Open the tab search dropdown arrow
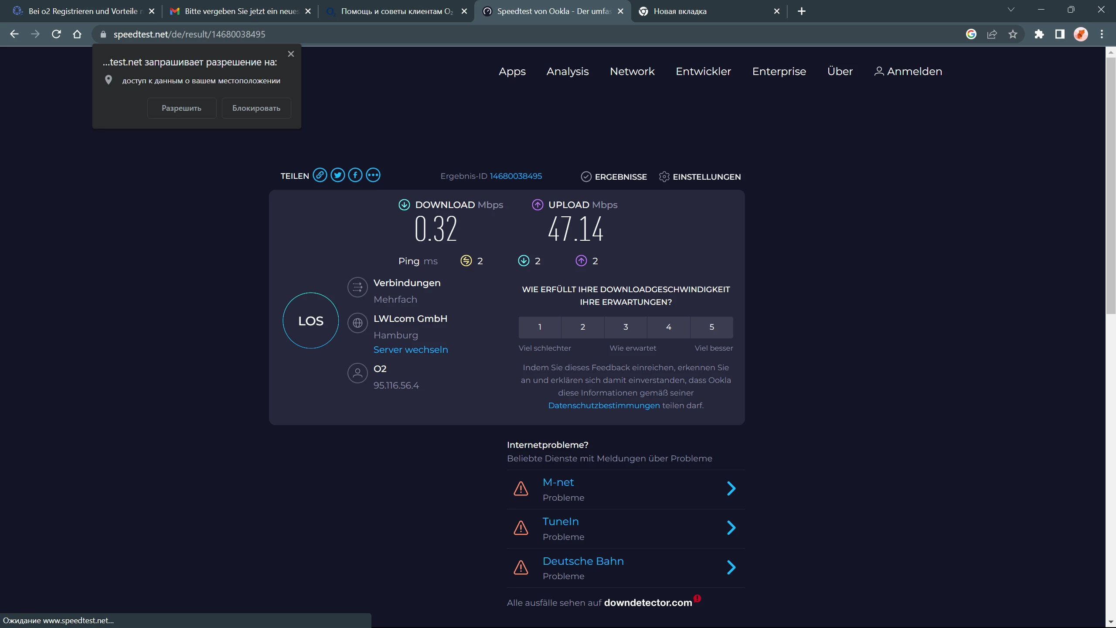1116x628 pixels. point(1011,10)
